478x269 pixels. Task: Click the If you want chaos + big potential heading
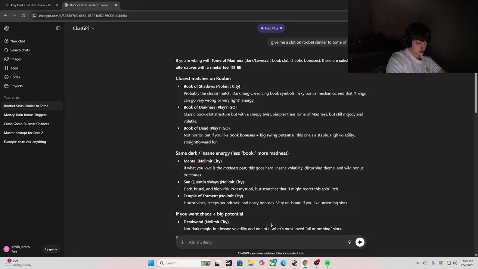(209, 214)
